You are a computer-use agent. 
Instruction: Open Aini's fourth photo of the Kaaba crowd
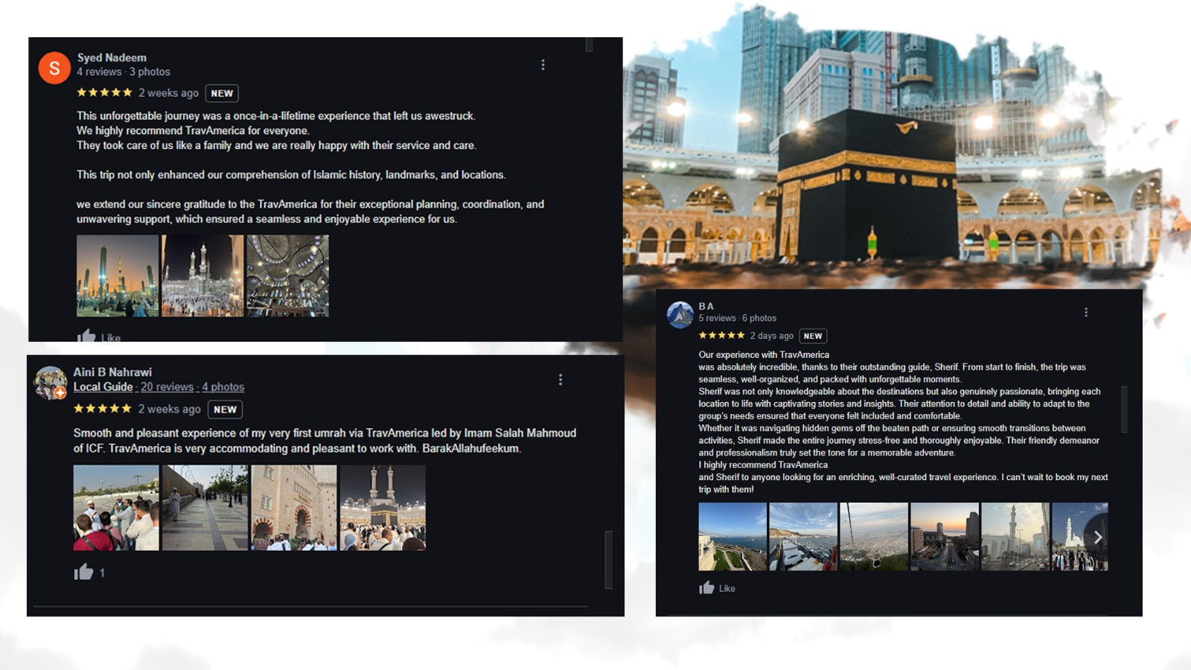[x=383, y=508]
